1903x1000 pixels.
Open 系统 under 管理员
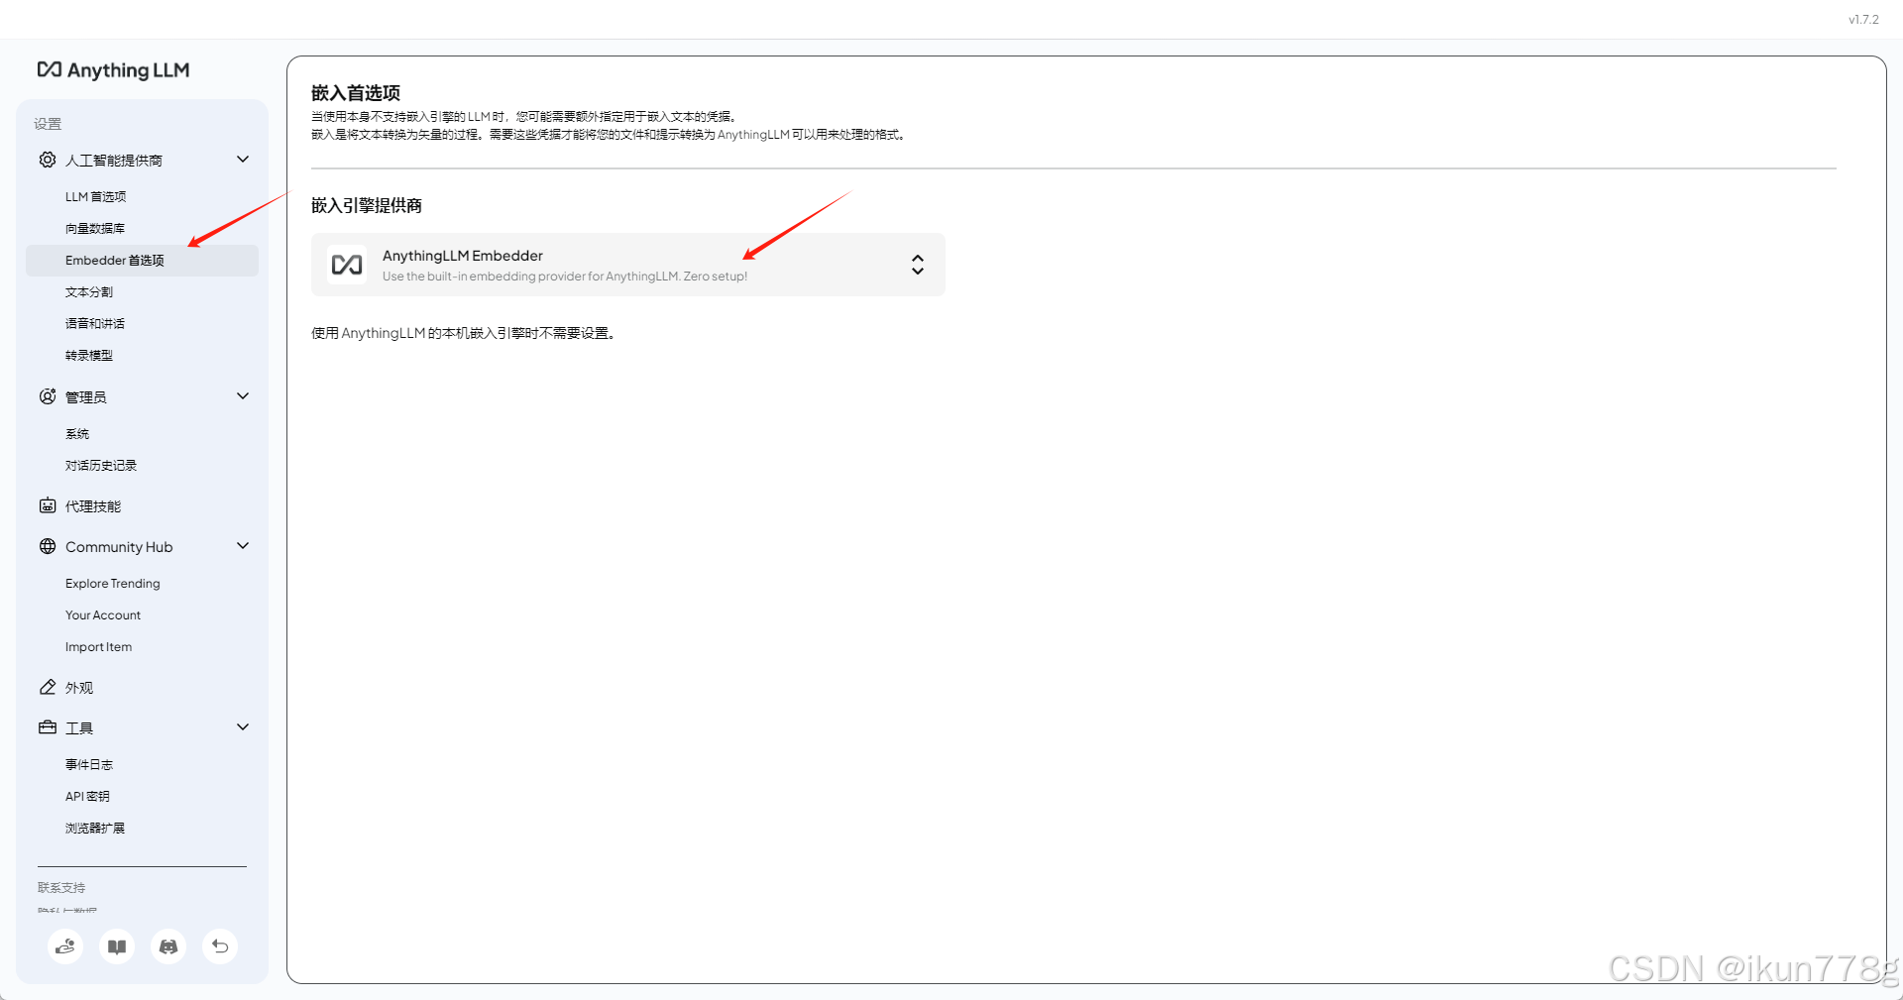[77, 433]
